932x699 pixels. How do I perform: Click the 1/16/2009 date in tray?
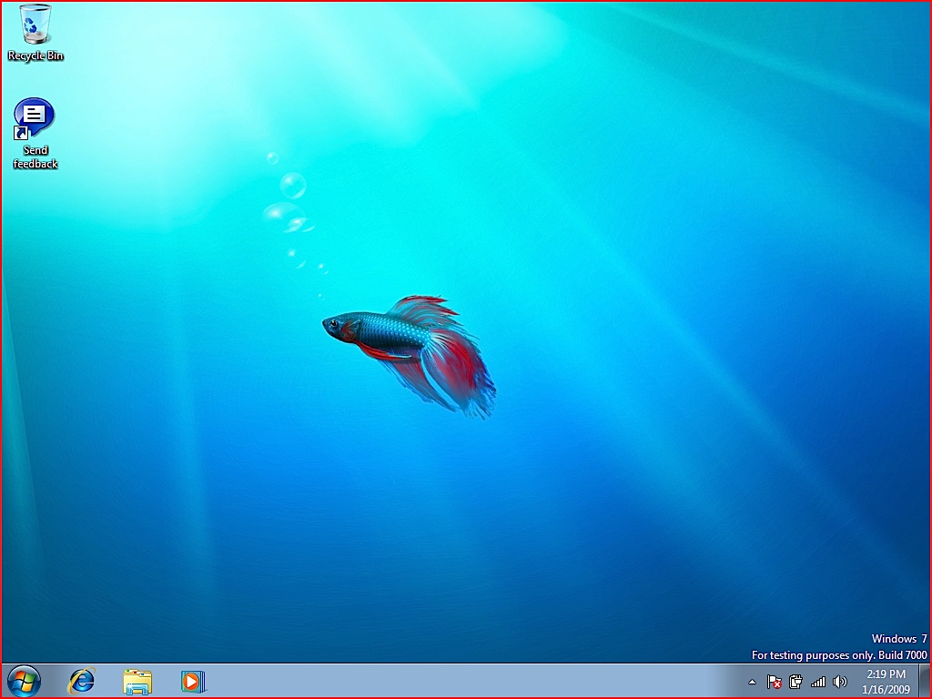click(886, 689)
